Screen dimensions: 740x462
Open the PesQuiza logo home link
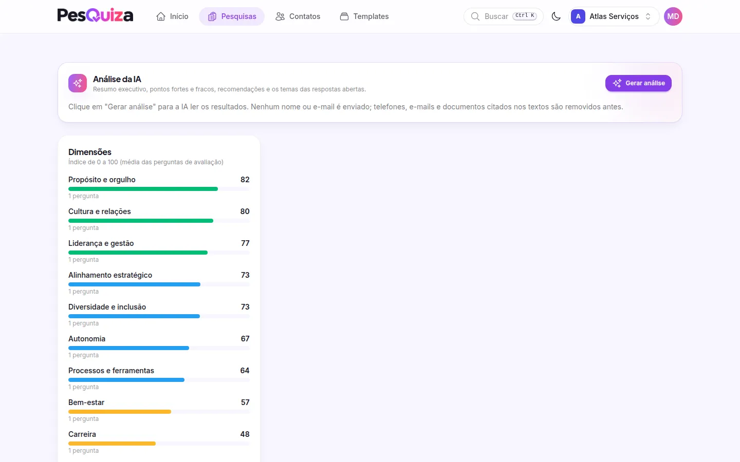tap(95, 16)
